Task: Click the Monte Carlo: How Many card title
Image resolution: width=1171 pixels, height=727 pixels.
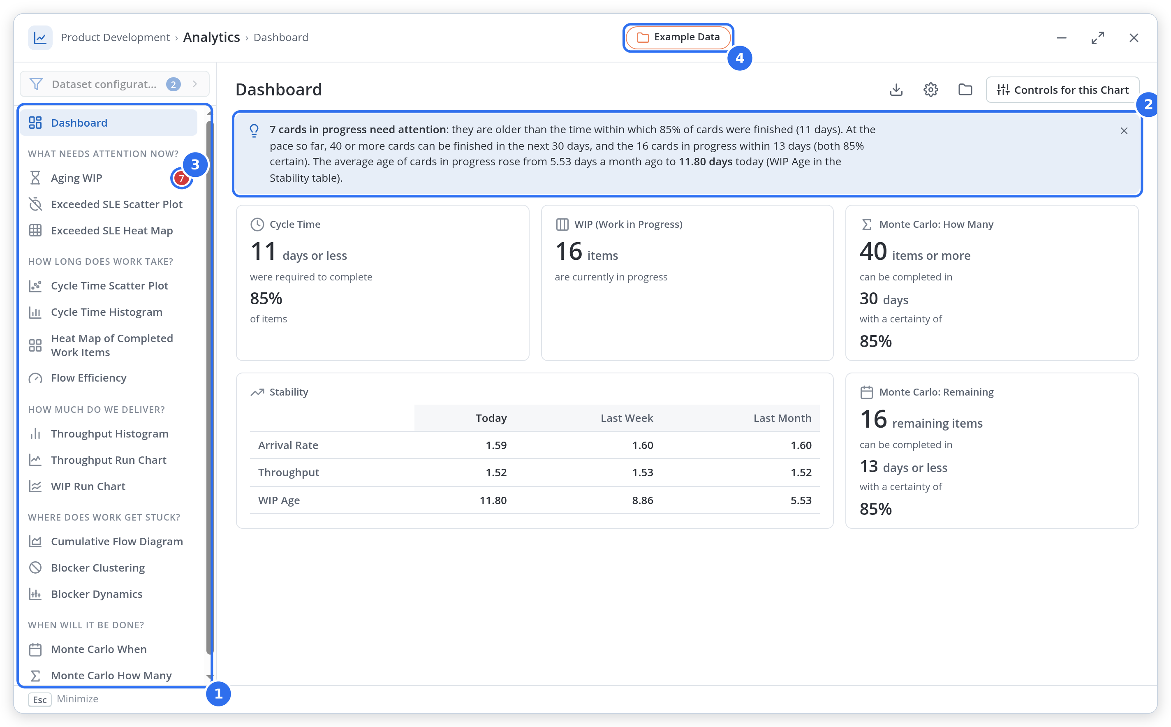Action: coord(936,225)
